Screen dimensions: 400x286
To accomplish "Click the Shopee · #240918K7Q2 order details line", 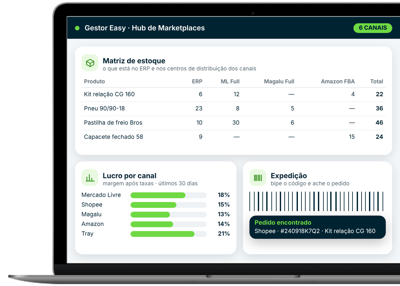I will point(315,231).
